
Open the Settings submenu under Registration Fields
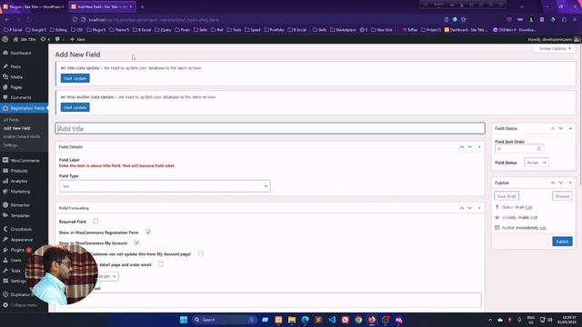[10, 145]
